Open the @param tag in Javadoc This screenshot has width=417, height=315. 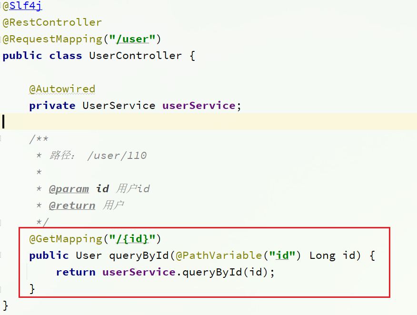pyautogui.click(x=69, y=189)
